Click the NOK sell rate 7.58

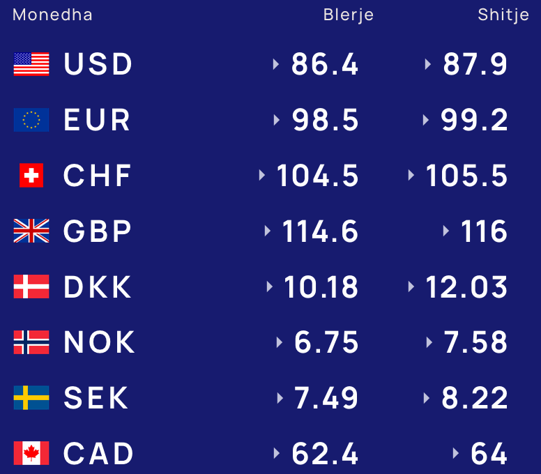tap(475, 342)
